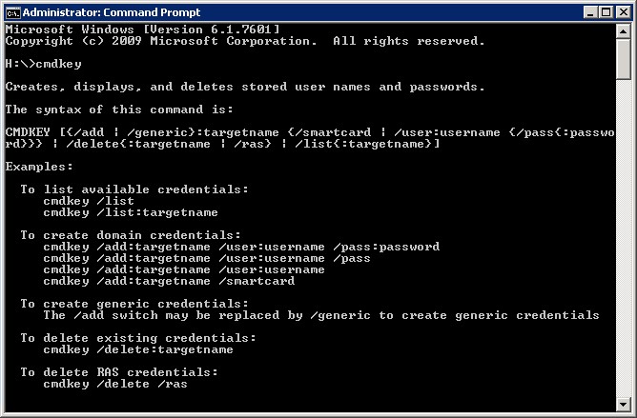
Task: Click the 'cmdkey /list:targetname' example line
Action: point(130,212)
